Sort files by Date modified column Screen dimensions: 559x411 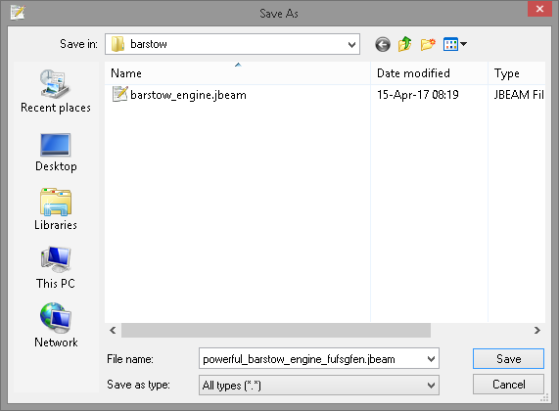pyautogui.click(x=429, y=73)
